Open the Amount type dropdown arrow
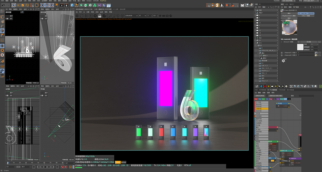The height and width of the screenshot is (172, 322). (299, 42)
